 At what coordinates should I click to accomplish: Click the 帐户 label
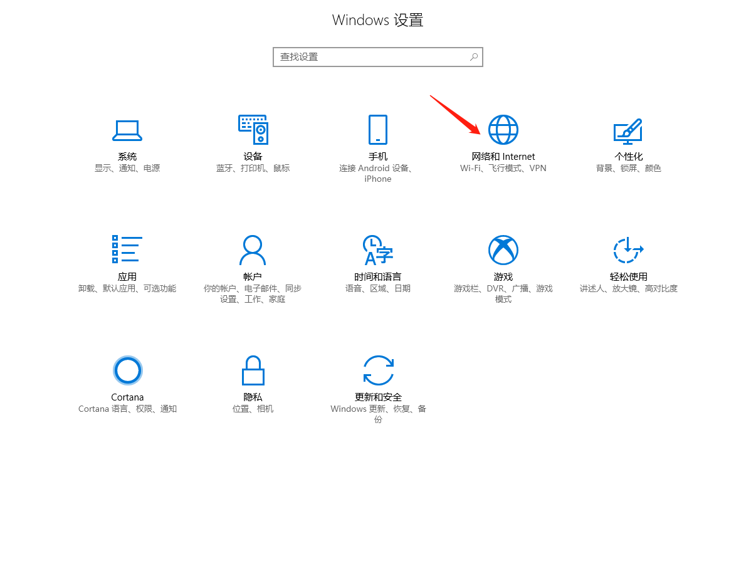[253, 277]
